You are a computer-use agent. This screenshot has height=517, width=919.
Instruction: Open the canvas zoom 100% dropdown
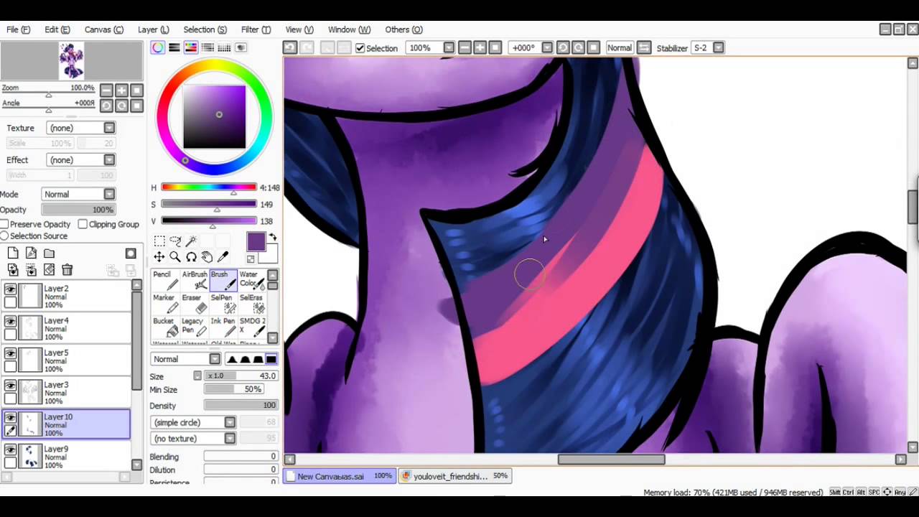click(430, 47)
